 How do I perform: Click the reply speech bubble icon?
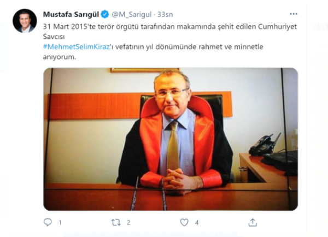(x=48, y=222)
